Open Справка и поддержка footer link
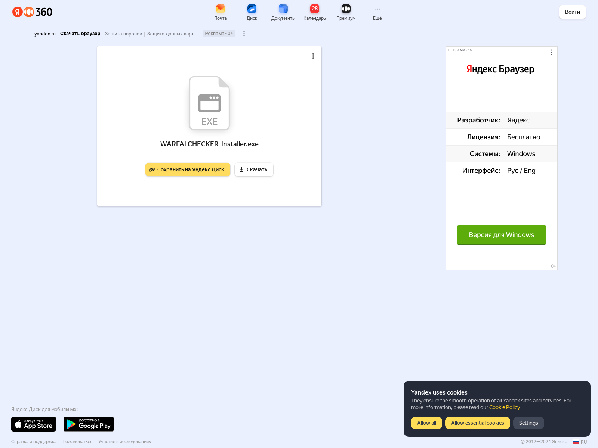 coord(34,442)
